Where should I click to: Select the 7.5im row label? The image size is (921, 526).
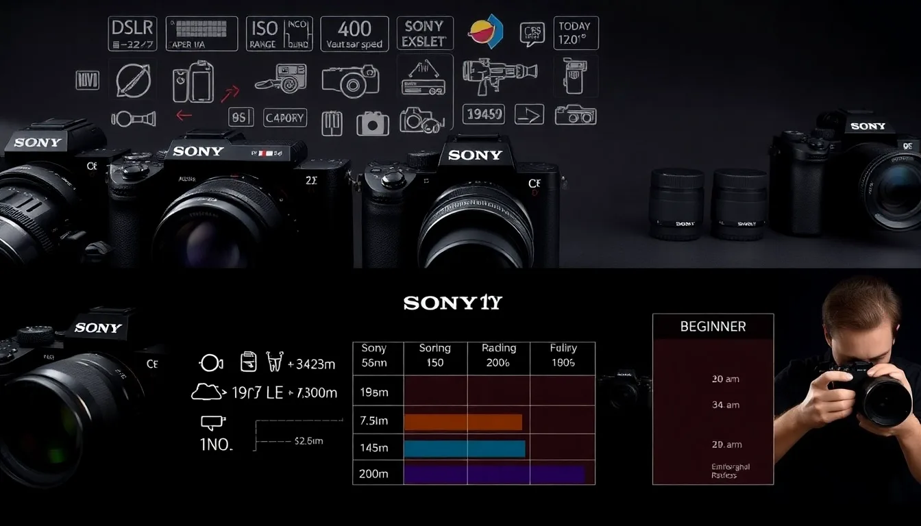[x=374, y=421]
